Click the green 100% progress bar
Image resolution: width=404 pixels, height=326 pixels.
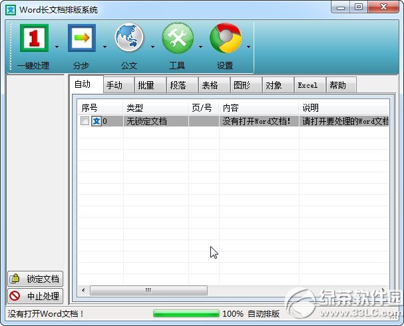186,313
